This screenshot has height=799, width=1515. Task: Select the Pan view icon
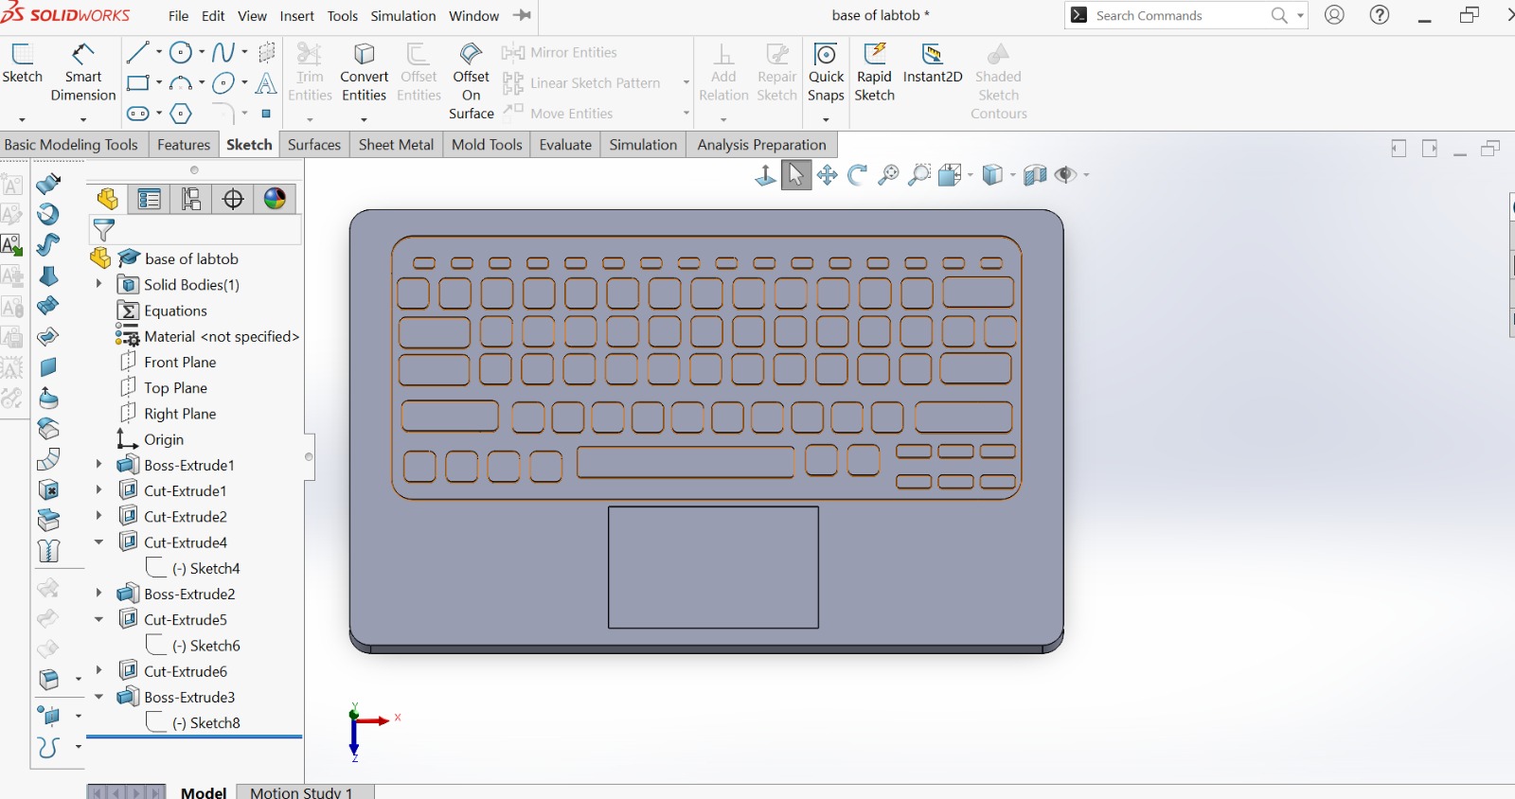tap(827, 175)
